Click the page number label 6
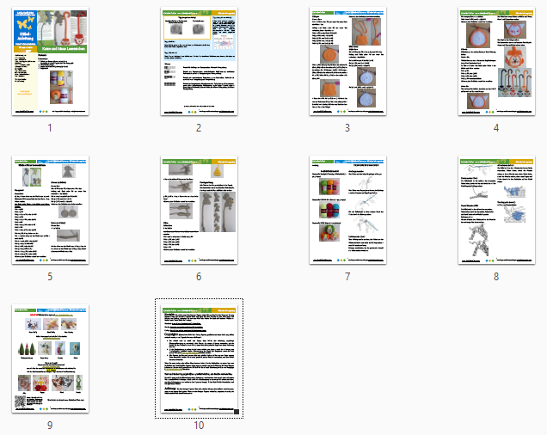547x435 pixels. click(x=199, y=277)
